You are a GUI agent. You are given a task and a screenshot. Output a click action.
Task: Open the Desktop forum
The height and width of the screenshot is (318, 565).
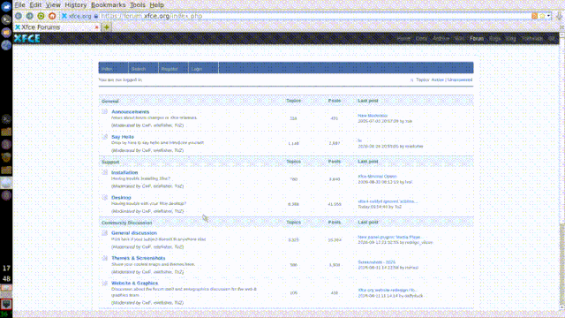(x=121, y=197)
